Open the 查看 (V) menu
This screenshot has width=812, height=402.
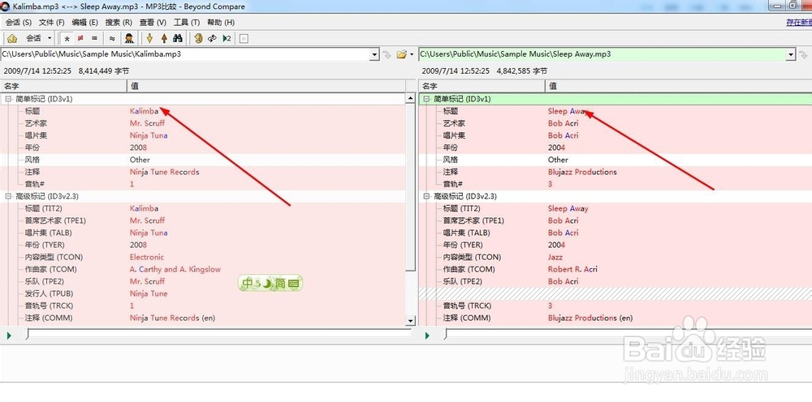pyautogui.click(x=153, y=22)
